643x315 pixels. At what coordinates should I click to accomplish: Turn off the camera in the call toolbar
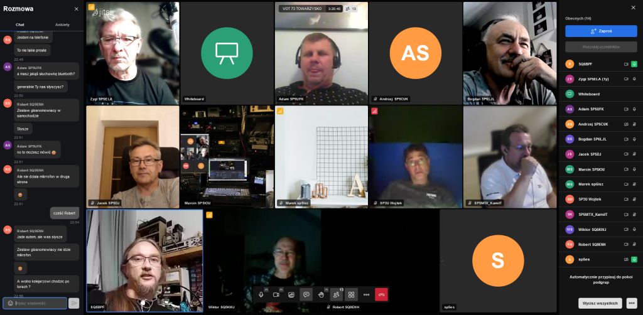point(276,294)
